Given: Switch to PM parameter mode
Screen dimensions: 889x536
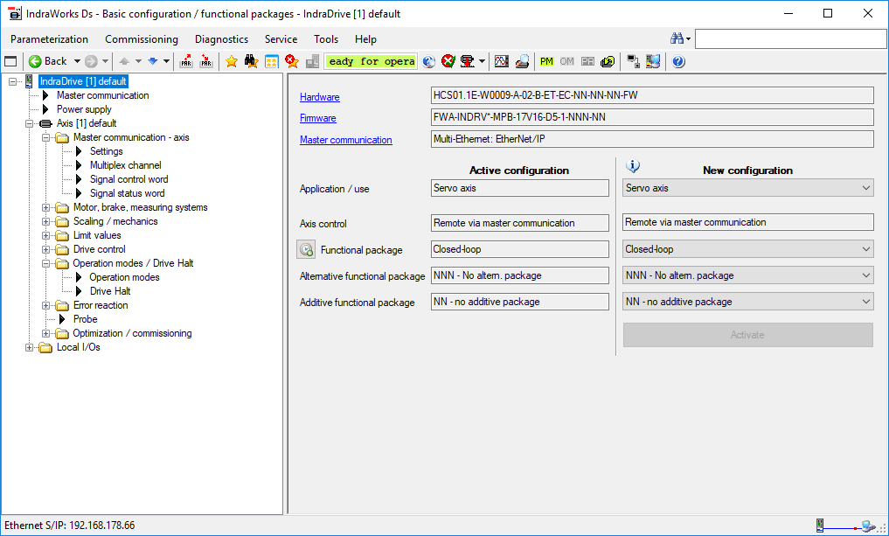Looking at the screenshot, I should coord(546,61).
